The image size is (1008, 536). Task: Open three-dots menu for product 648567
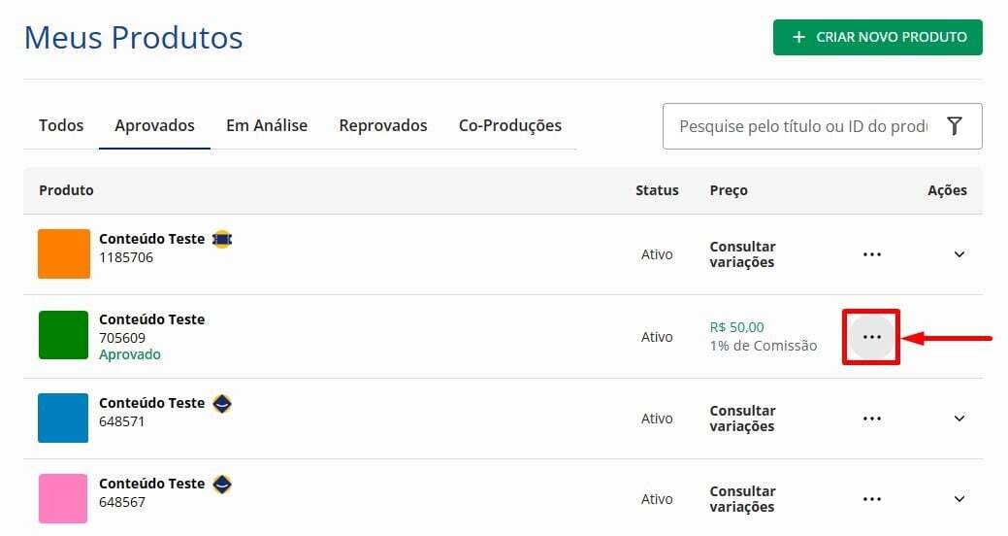(872, 499)
